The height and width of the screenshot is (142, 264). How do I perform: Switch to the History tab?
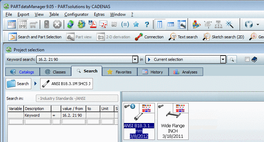point(153,72)
